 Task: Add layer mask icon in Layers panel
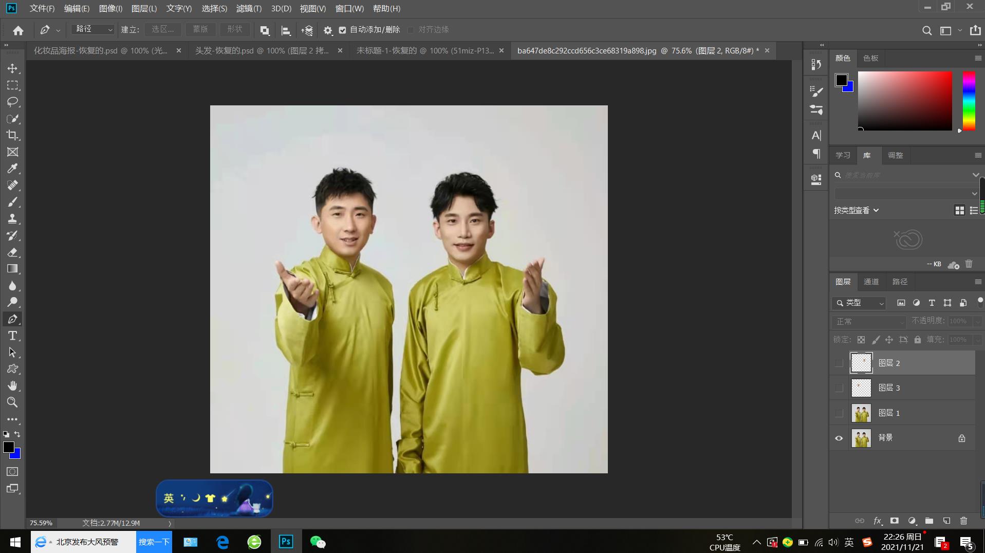pos(895,521)
